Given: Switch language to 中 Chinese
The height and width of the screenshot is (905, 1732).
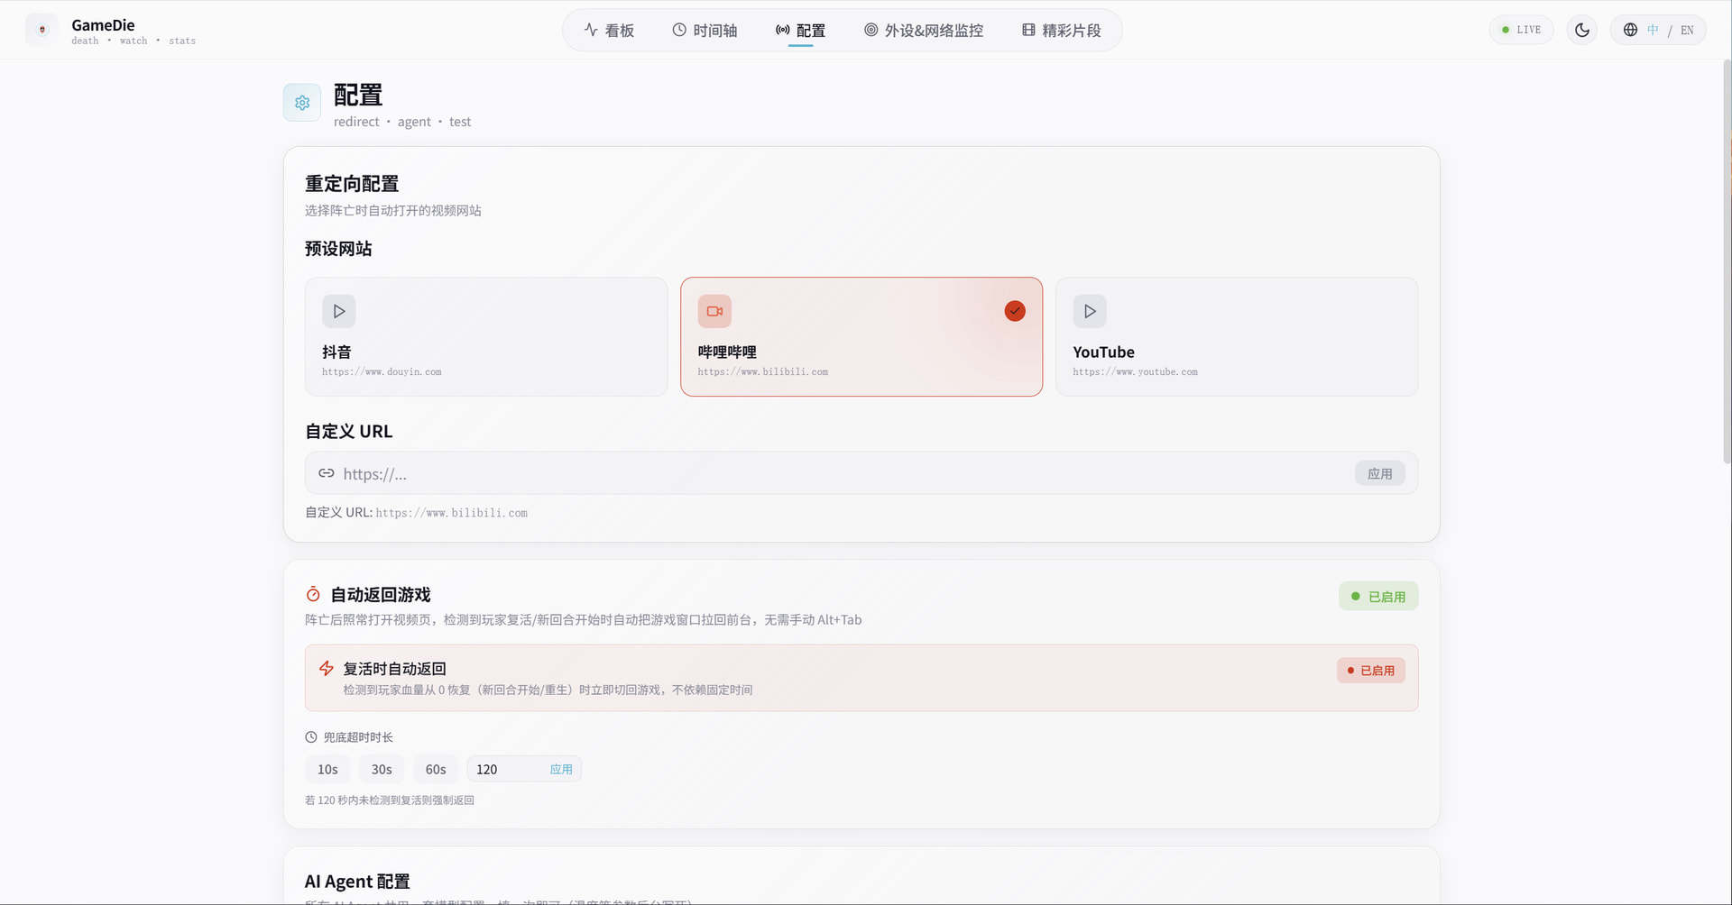Looking at the screenshot, I should (x=1653, y=30).
